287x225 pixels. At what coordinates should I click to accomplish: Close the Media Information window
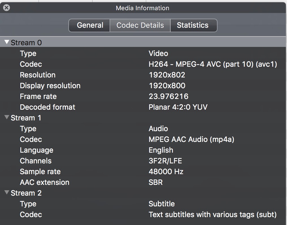[x=6, y=8]
